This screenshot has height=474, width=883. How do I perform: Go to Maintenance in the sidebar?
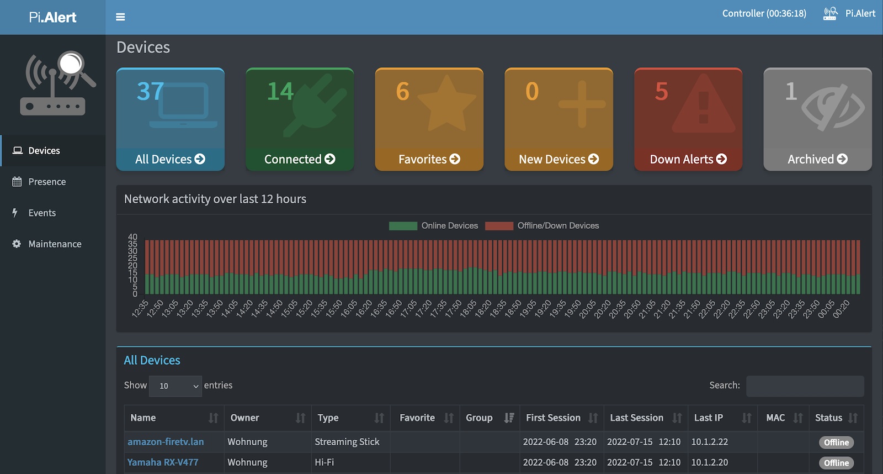(x=55, y=244)
